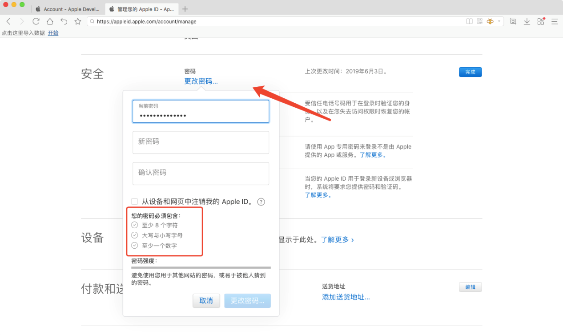This screenshot has height=335, width=563.
Task: Click the browser reload page icon
Action: (x=36, y=21)
